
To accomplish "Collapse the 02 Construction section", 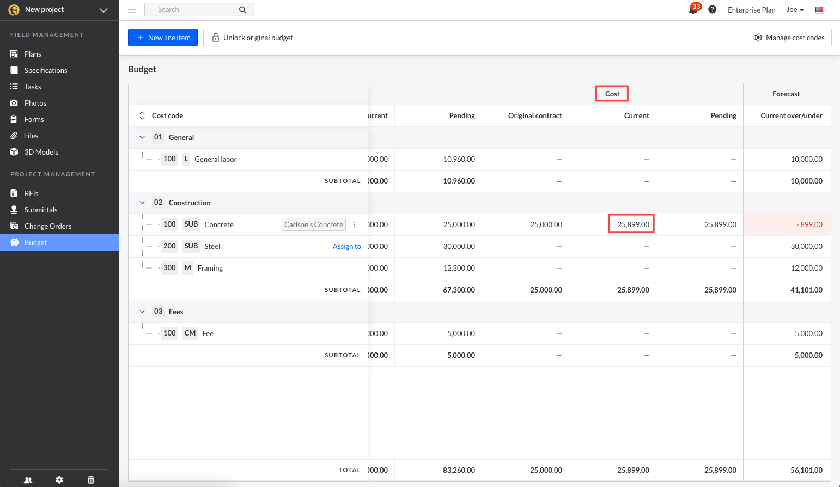I will (x=142, y=203).
